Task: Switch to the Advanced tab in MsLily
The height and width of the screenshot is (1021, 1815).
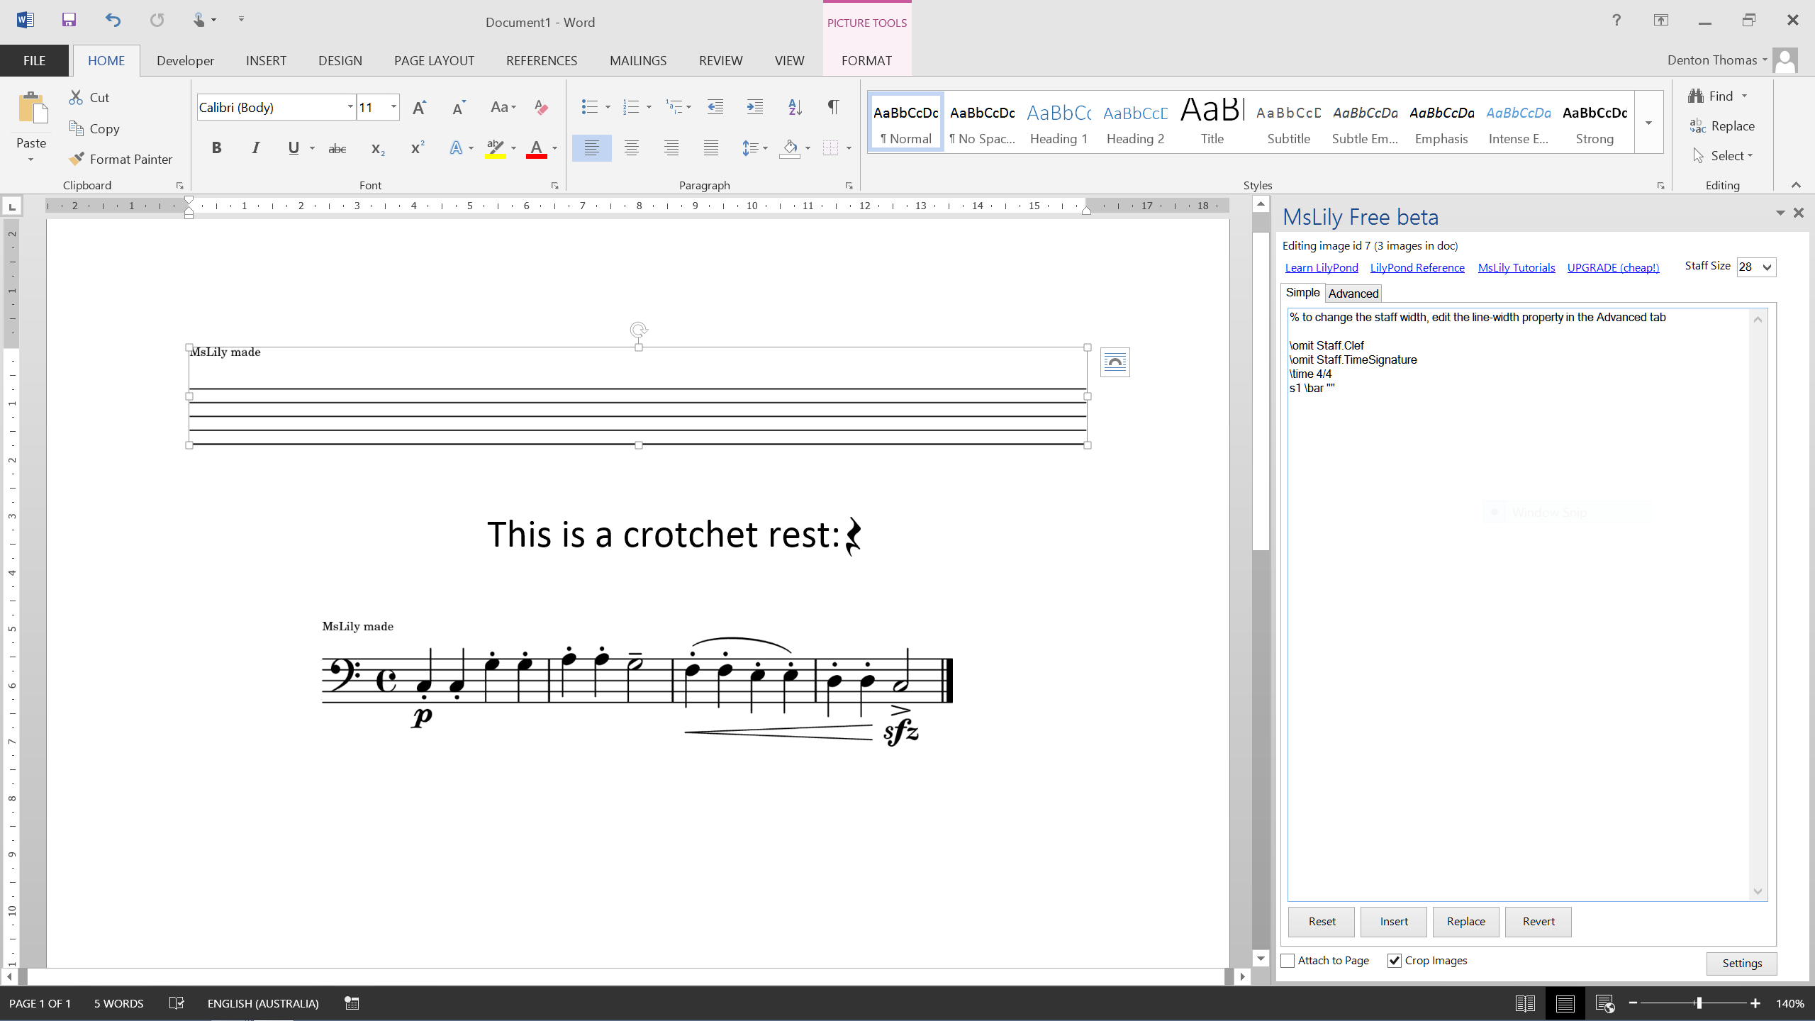Action: pyautogui.click(x=1353, y=293)
